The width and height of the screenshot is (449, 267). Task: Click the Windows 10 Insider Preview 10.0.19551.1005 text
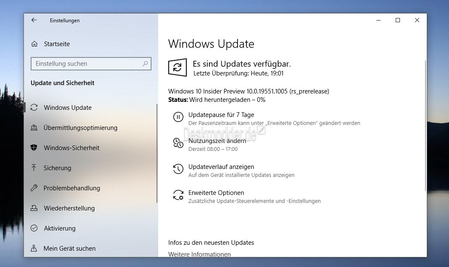point(248,91)
